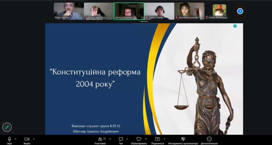Click the text 2004 року” on slide
This screenshot has height=145, width=272.
[x=96, y=84]
